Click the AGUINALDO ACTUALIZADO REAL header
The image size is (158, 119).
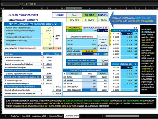pos(122,64)
